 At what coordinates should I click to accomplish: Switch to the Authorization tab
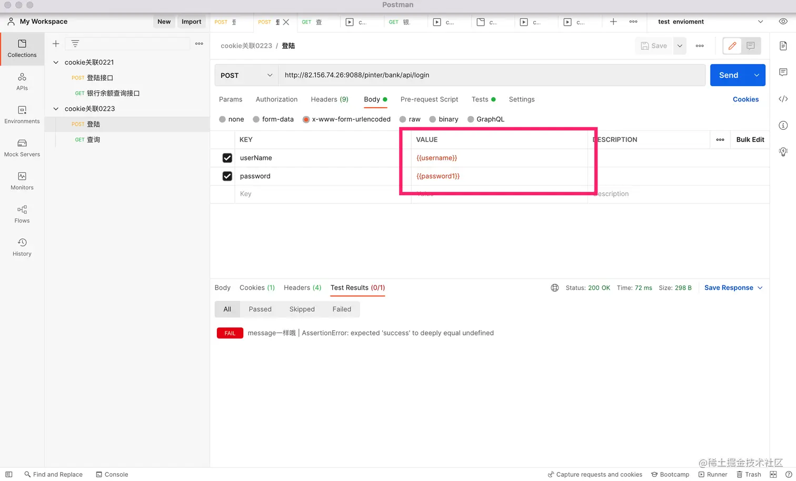point(276,99)
